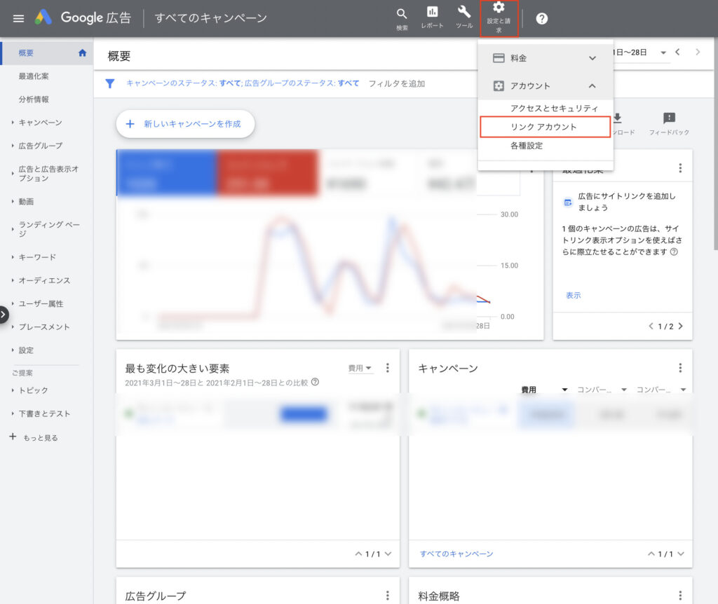
Task: Click the 設定と請求 gear icon
Action: tap(499, 8)
